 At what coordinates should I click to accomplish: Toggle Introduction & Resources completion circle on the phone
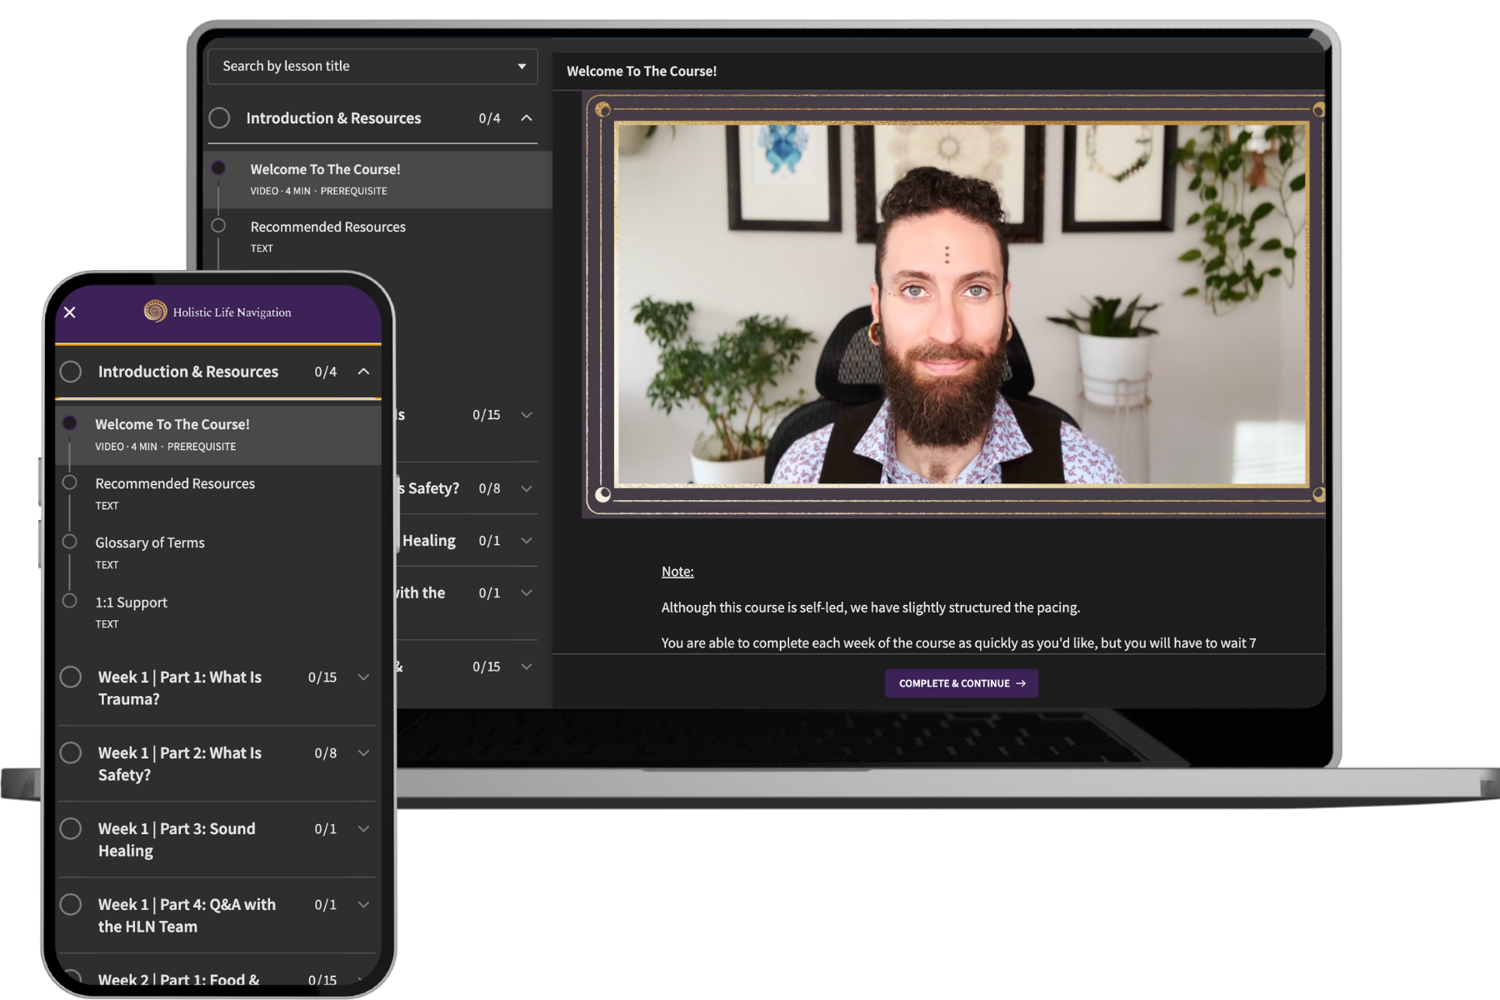pyautogui.click(x=71, y=372)
